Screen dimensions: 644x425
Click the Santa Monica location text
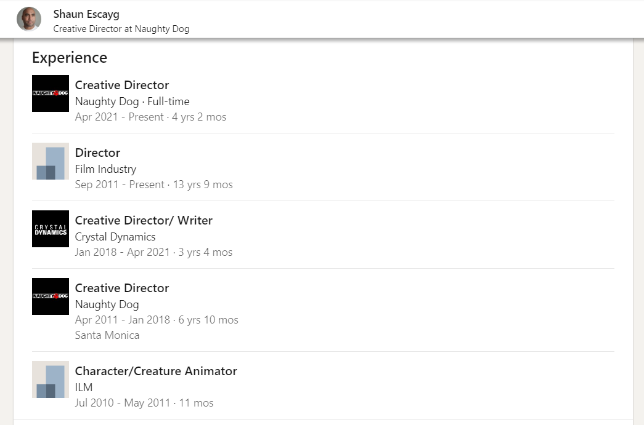(107, 335)
